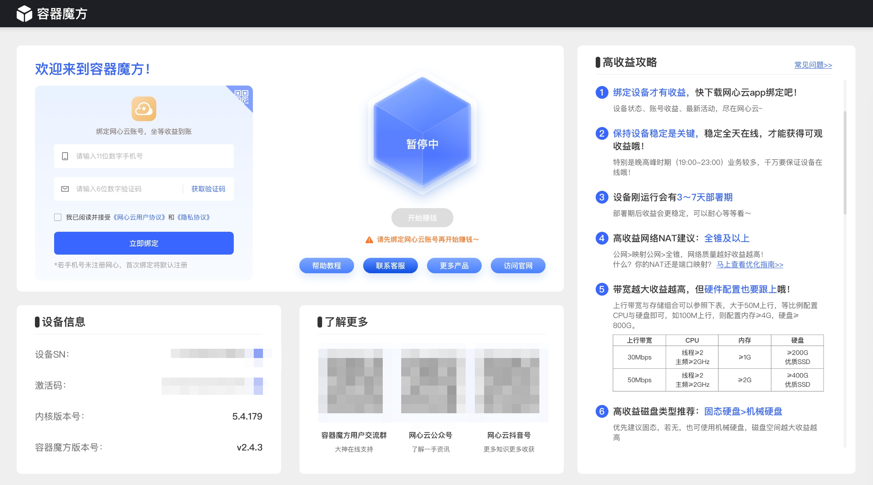The width and height of the screenshot is (873, 485).
Task: Click the 了解一手资讯 caption
Action: tap(431, 449)
